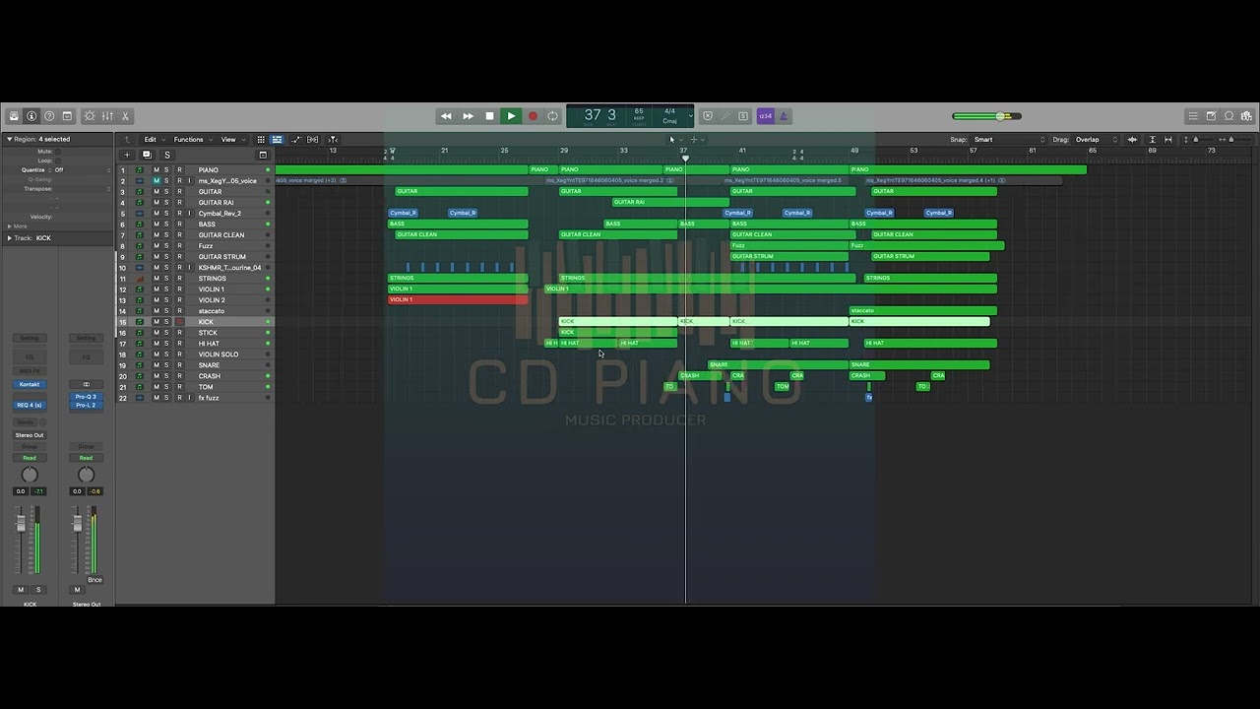Toggle Cycle mode button
This screenshot has height=709, width=1260.
[552, 116]
